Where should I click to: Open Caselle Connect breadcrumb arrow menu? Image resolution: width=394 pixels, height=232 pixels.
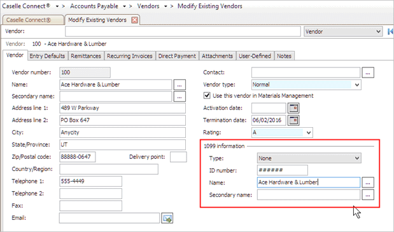coord(57,6)
